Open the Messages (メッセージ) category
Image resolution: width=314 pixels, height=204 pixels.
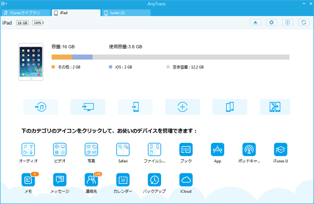click(59, 180)
